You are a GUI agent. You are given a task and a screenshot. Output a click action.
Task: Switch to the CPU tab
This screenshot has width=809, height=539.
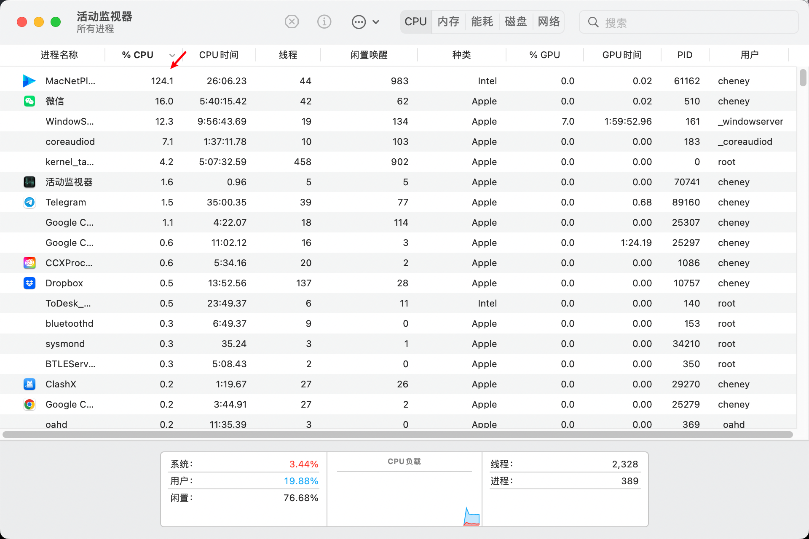tap(416, 21)
